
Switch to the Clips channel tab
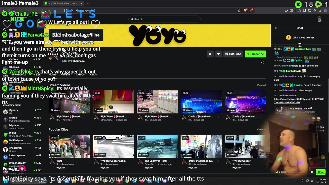point(94,74)
